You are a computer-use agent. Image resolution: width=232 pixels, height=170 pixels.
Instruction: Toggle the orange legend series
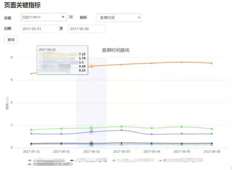(x=180, y=160)
